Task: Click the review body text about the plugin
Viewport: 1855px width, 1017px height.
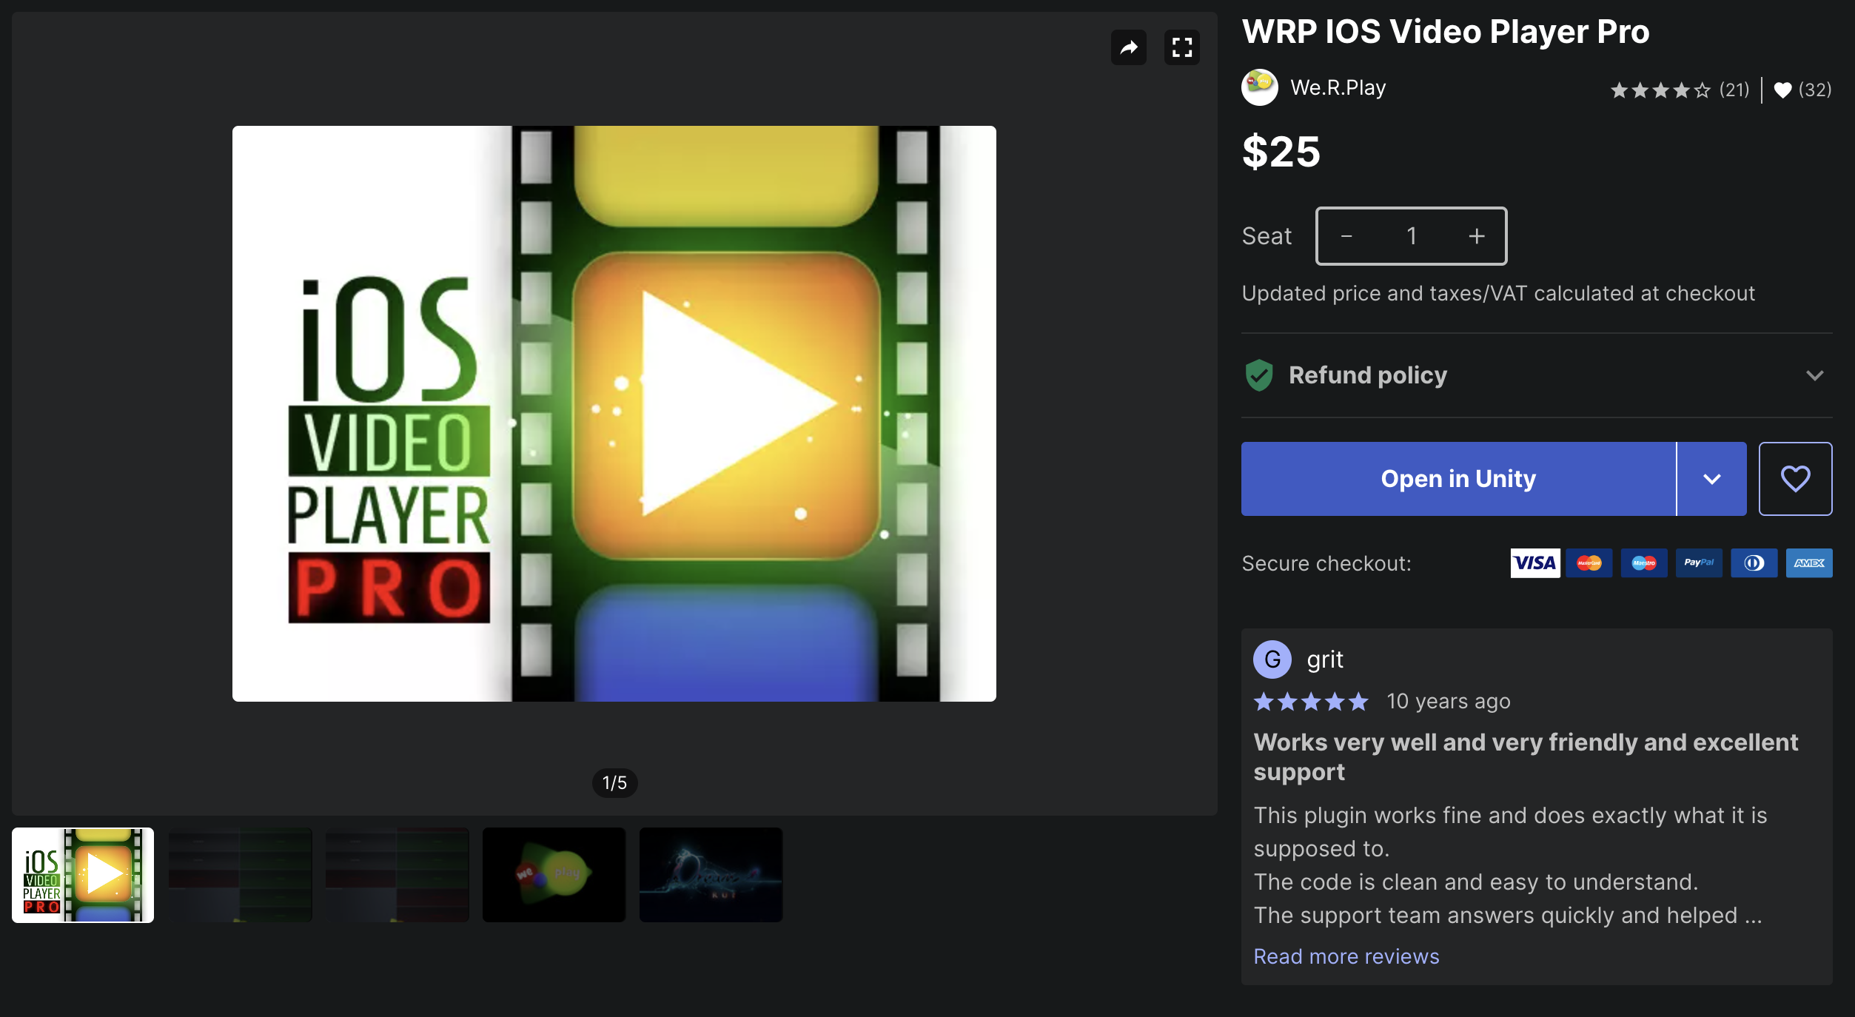Action: pyautogui.click(x=1510, y=865)
